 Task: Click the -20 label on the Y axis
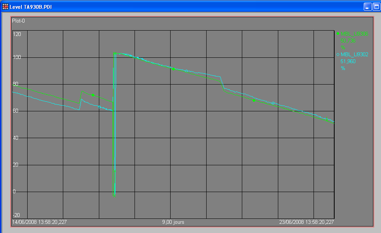coord(16,215)
